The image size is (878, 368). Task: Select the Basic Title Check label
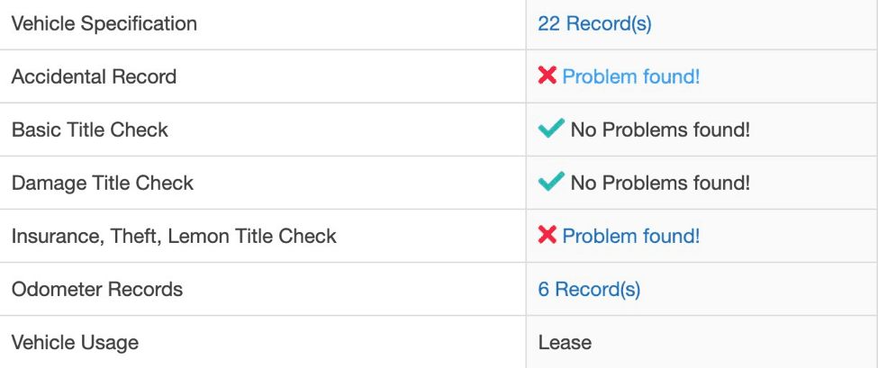point(90,130)
